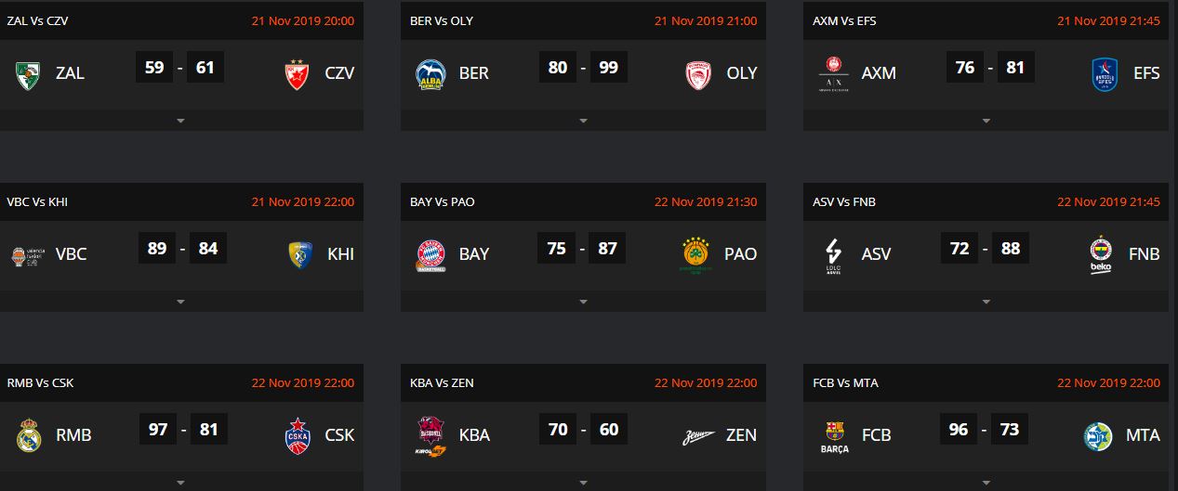This screenshot has height=491, width=1178.
Task: Expand the BER Vs OLY match details
Action: (583, 121)
